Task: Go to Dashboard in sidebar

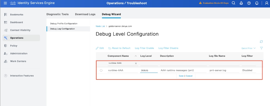Action: [16, 22]
